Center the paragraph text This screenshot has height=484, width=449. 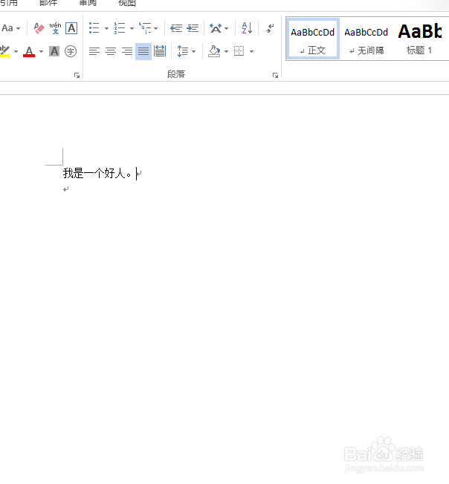(111, 51)
